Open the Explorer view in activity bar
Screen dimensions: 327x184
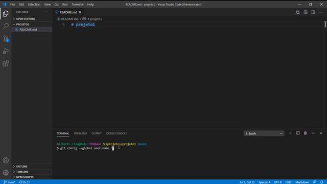coord(6,14)
